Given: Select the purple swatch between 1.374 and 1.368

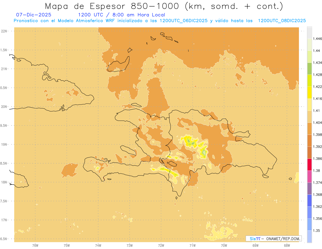Looking at the screenshot, I should click(309, 189).
